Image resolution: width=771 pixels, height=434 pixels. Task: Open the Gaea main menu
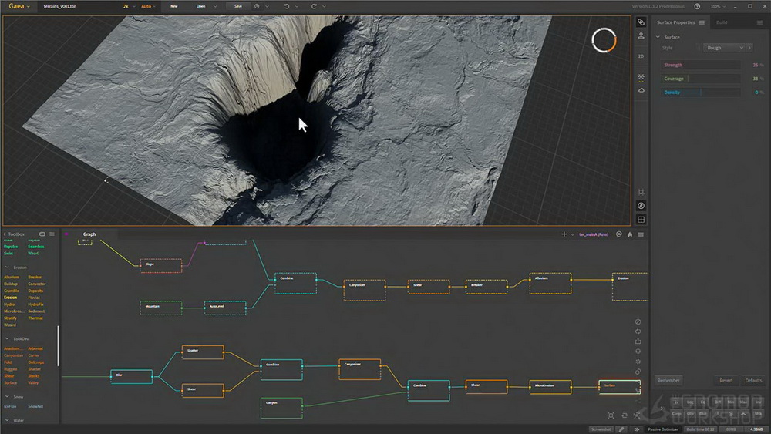[x=19, y=6]
